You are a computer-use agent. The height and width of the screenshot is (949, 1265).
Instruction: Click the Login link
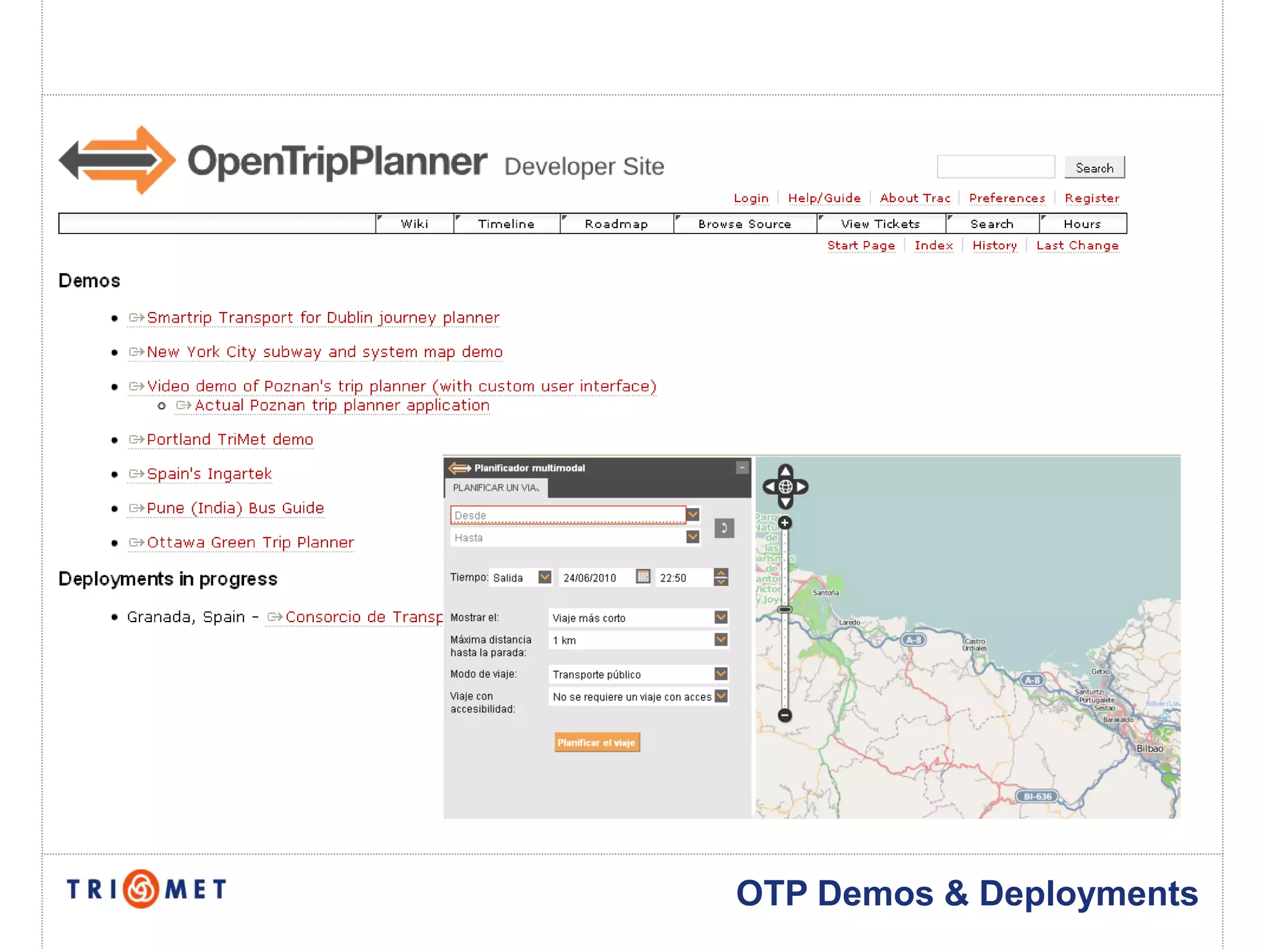(751, 198)
